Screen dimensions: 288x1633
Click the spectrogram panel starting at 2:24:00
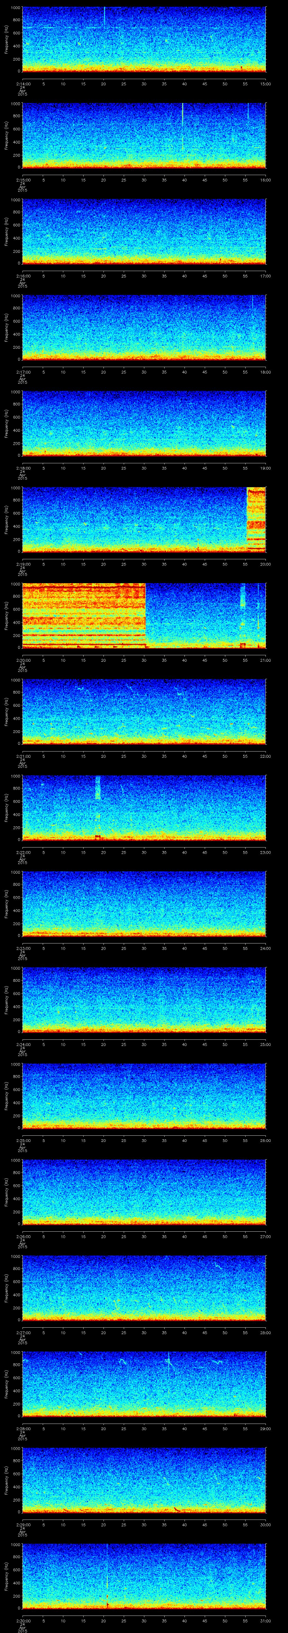144,1000
